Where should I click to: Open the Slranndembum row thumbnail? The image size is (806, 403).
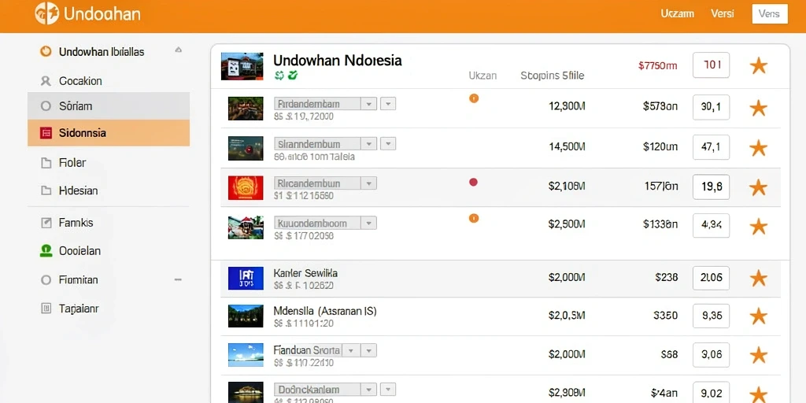[246, 148]
